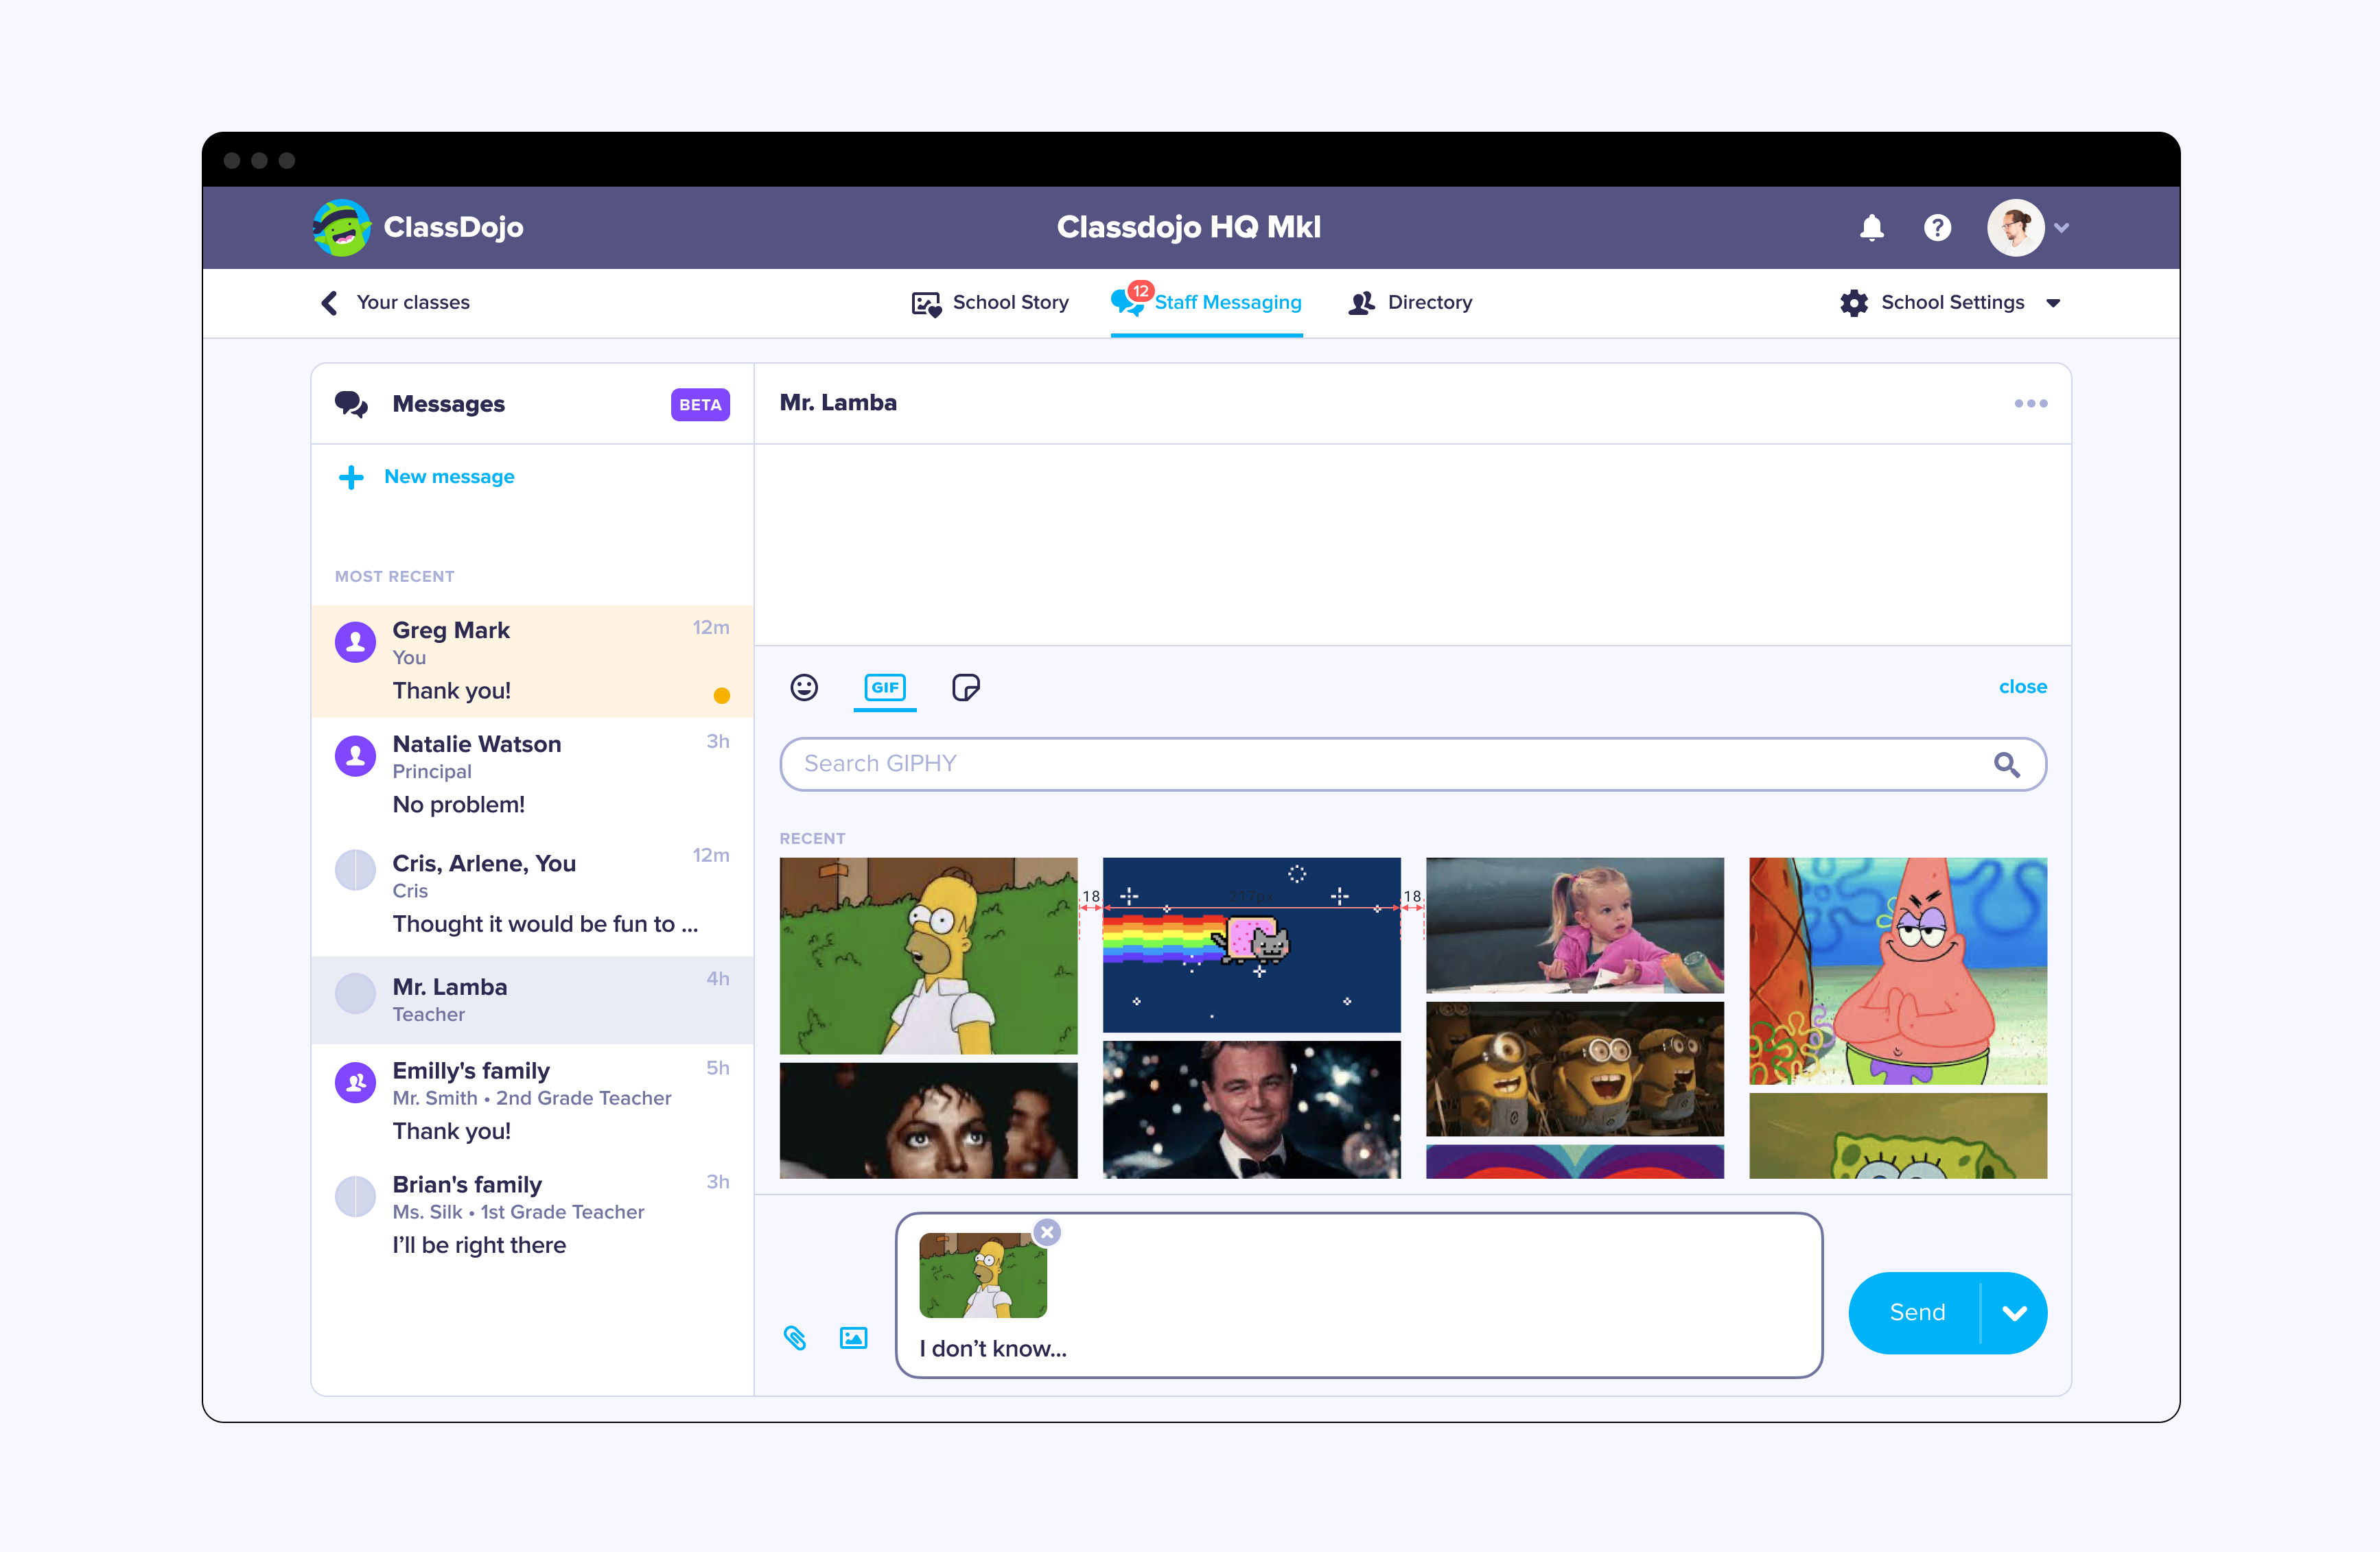The height and width of the screenshot is (1552, 2380).
Task: Select the GIF picker tab
Action: (885, 687)
